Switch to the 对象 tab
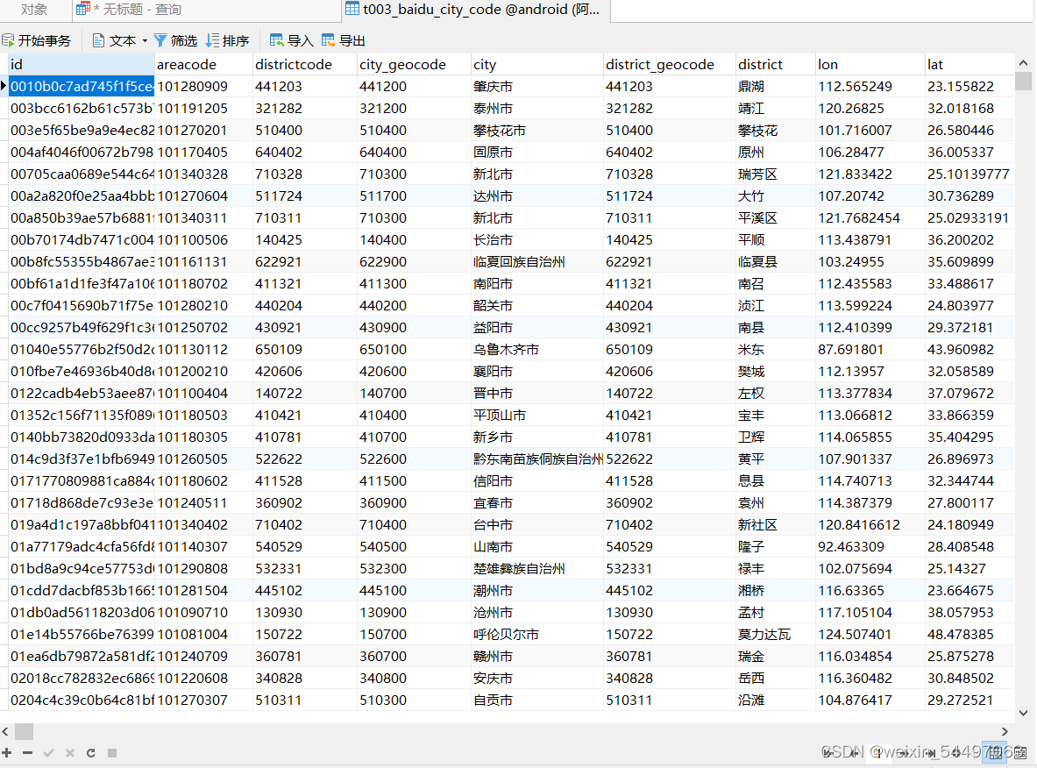The height and width of the screenshot is (768, 1037). (x=34, y=10)
